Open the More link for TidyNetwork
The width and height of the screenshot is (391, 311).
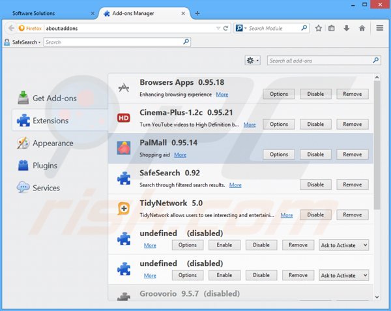[287, 215]
